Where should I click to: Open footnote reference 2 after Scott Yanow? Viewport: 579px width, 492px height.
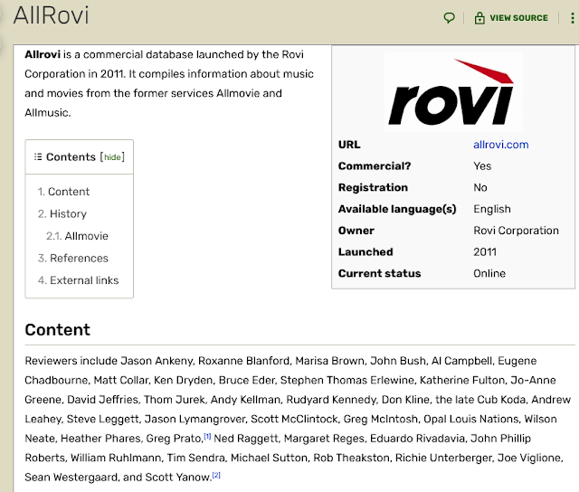point(216,476)
